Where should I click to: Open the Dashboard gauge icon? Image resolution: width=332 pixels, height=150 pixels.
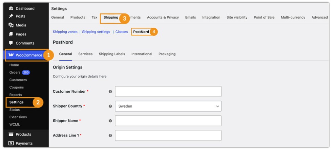click(11, 8)
